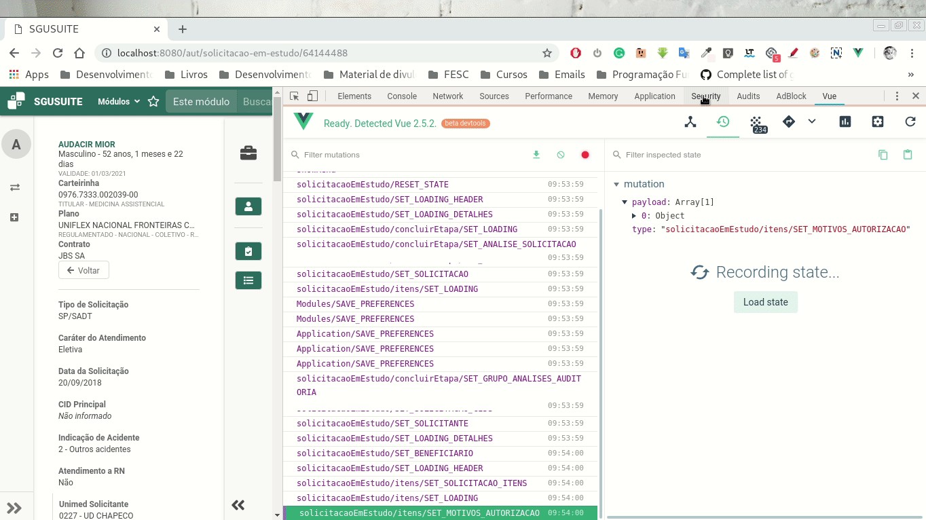Click the briefcase icon
This screenshot has height=520, width=926.
[x=248, y=153]
